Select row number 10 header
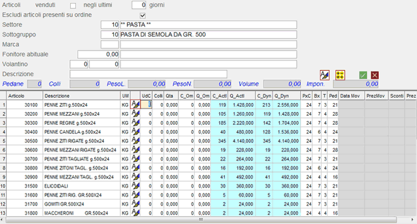This screenshot has height=224, width=417. pyautogui.click(x=3, y=186)
